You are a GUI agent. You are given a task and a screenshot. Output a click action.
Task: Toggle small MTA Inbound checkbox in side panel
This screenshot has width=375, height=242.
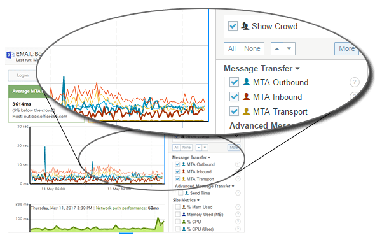[x=177, y=171]
